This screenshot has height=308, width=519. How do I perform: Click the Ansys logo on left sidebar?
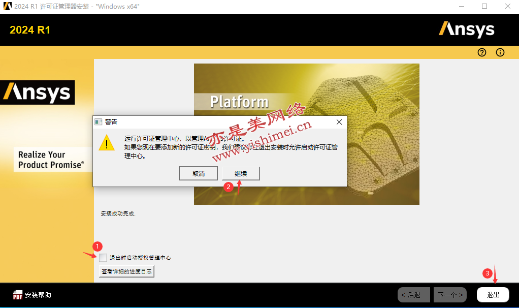[x=38, y=93]
